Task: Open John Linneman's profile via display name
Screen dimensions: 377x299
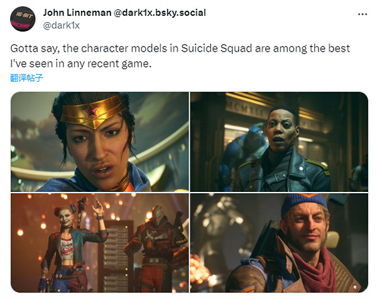Action: tap(77, 13)
